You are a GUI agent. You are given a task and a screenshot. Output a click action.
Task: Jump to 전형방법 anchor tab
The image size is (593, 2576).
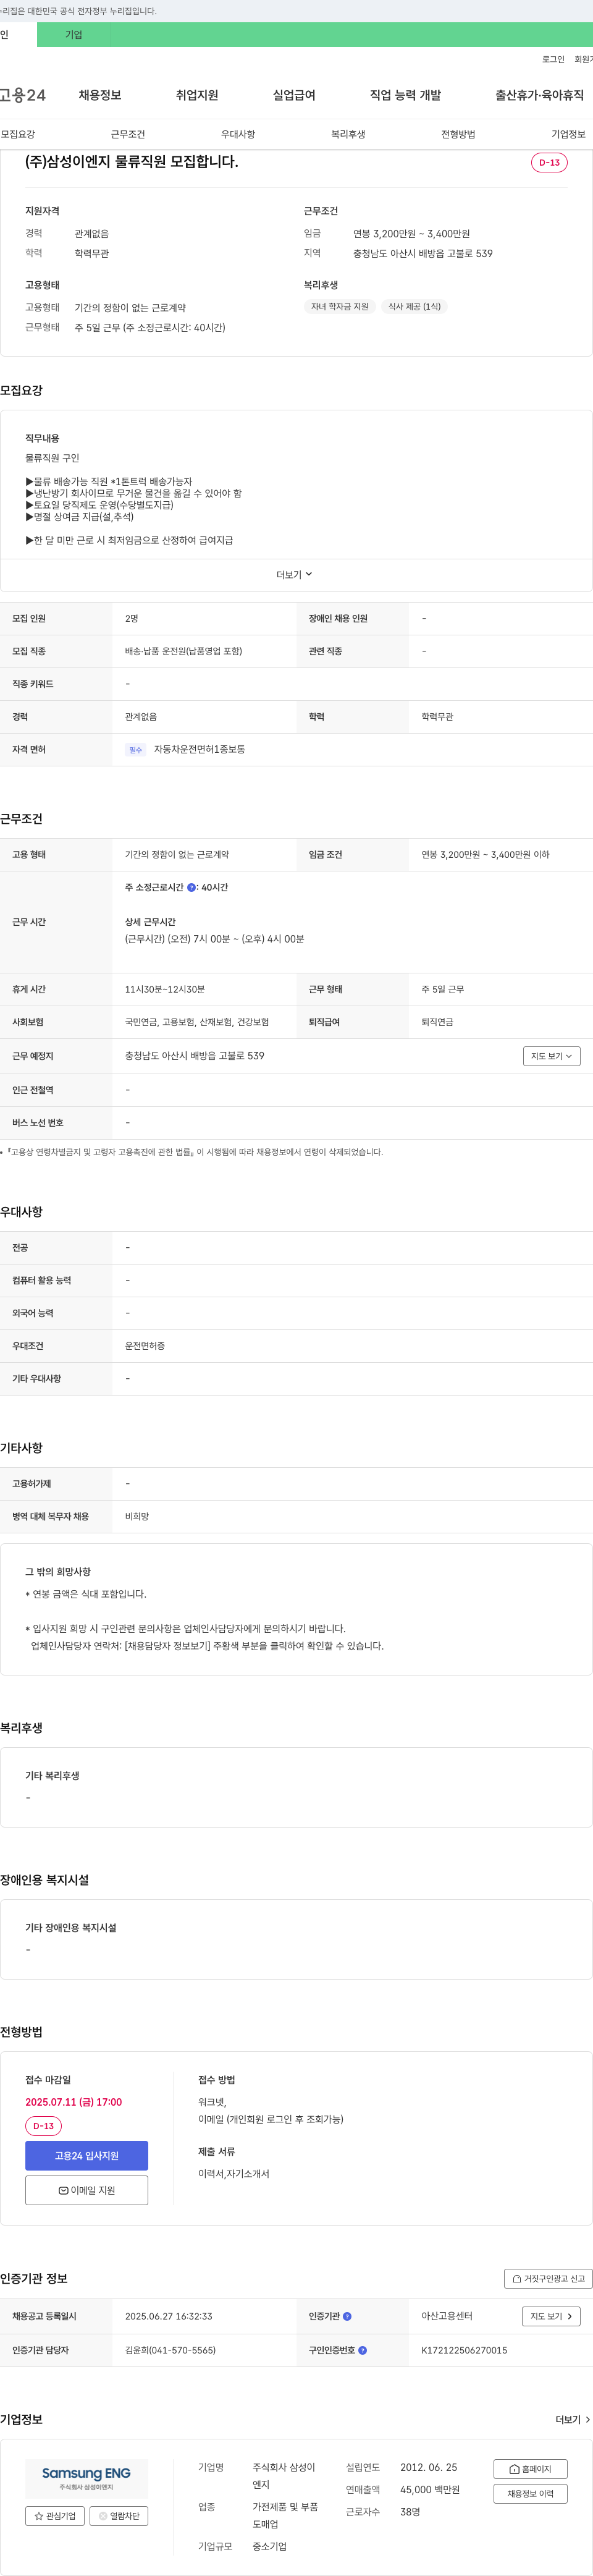458,134
